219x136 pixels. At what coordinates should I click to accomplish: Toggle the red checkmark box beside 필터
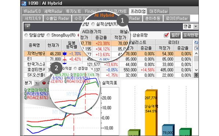166,35
